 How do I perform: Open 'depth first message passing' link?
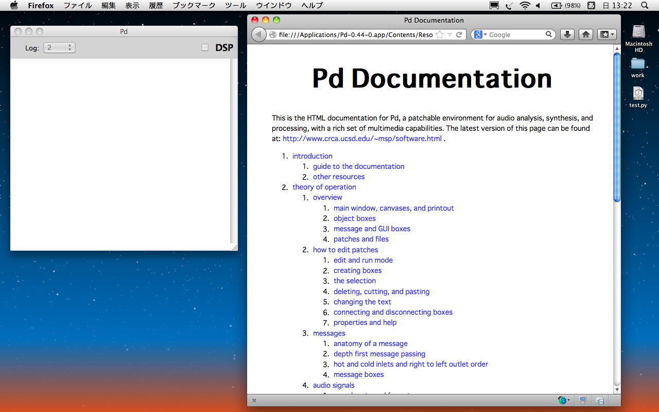pyautogui.click(x=379, y=354)
